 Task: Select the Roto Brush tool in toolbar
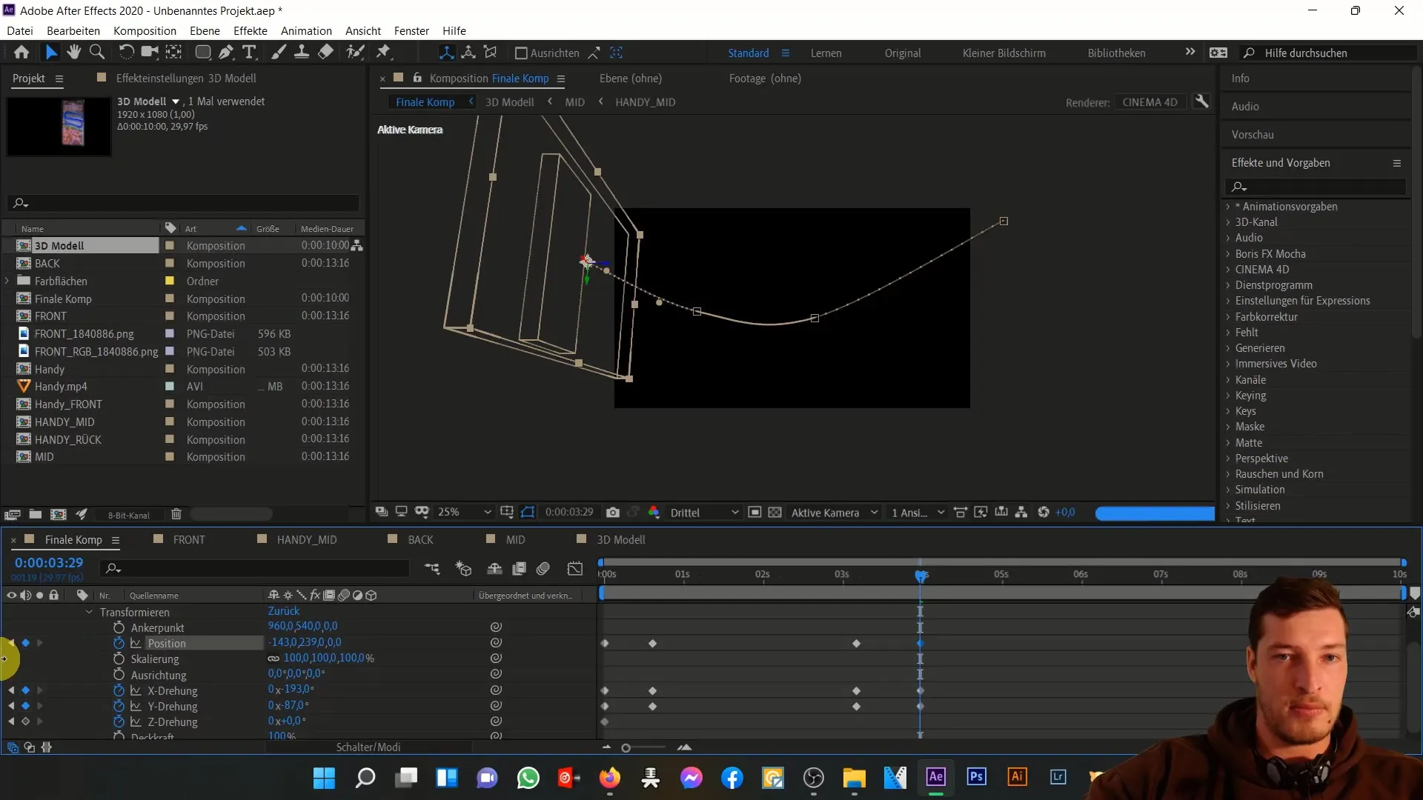[354, 52]
